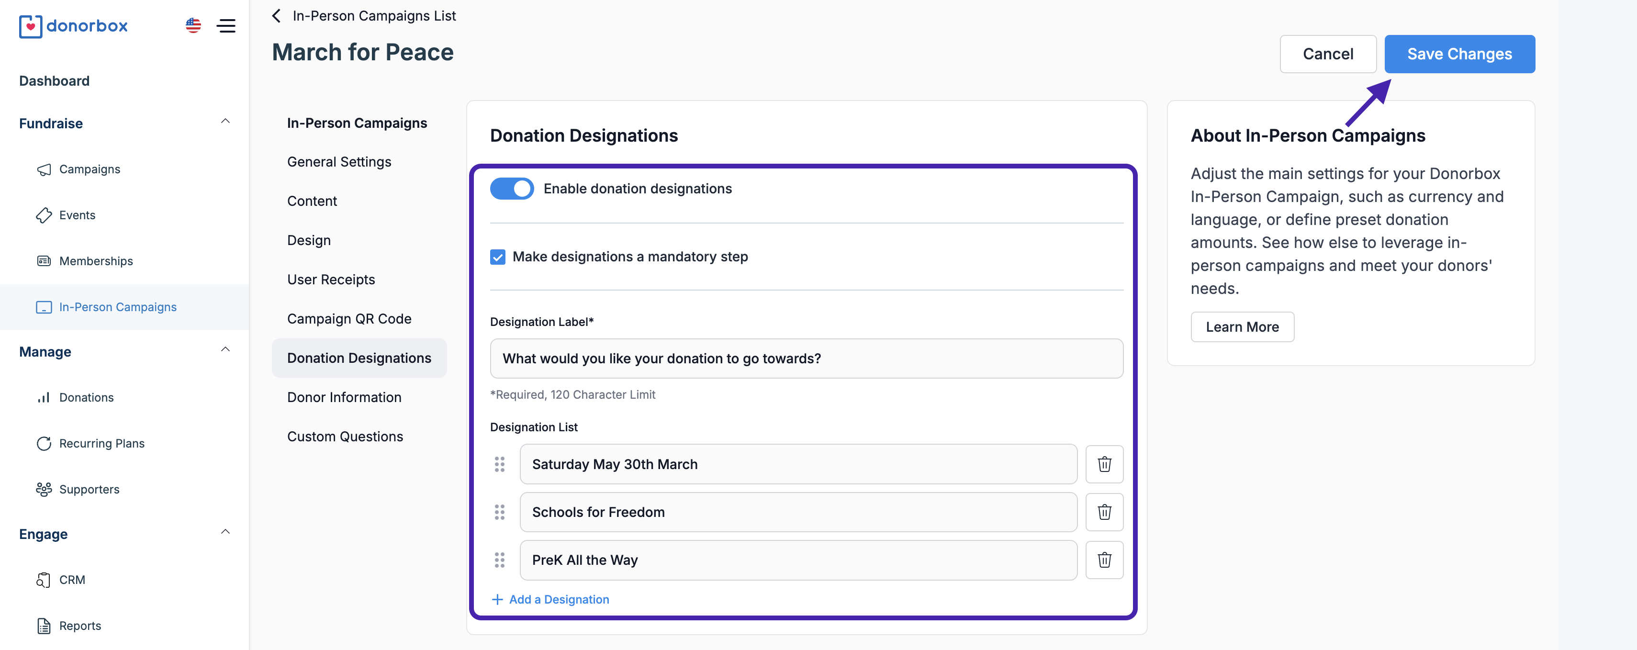Go back with the left arrow icon
The height and width of the screenshot is (650, 1637).
click(x=277, y=16)
